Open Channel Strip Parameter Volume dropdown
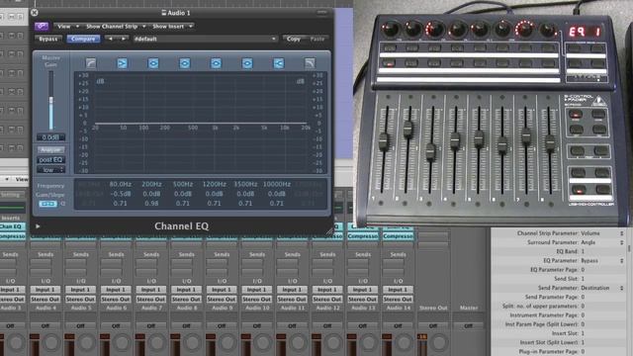This screenshot has width=633, height=356. point(602,233)
